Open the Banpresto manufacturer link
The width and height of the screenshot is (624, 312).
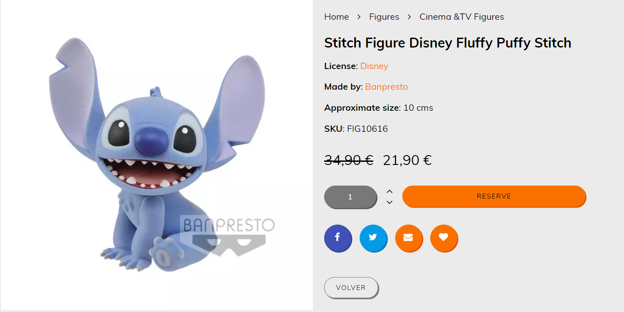pyautogui.click(x=387, y=87)
